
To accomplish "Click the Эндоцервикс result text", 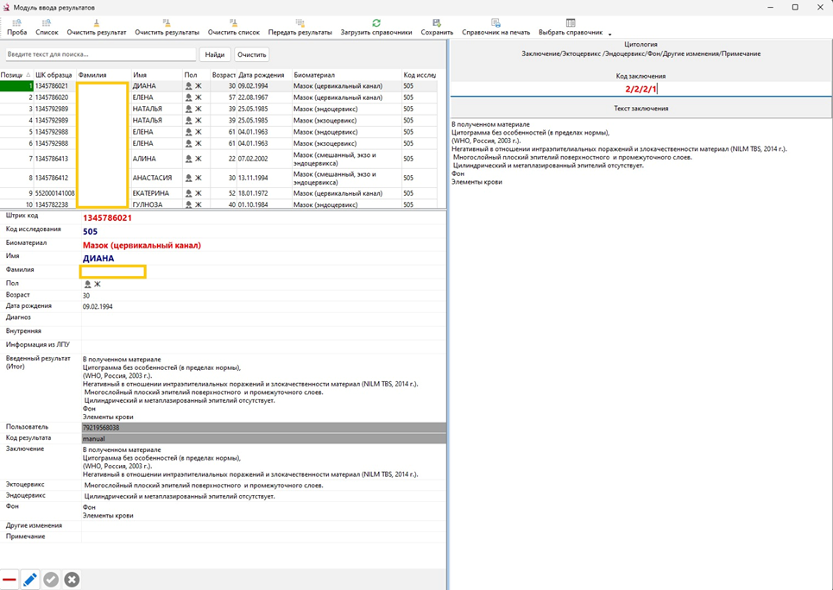I will (180, 497).
